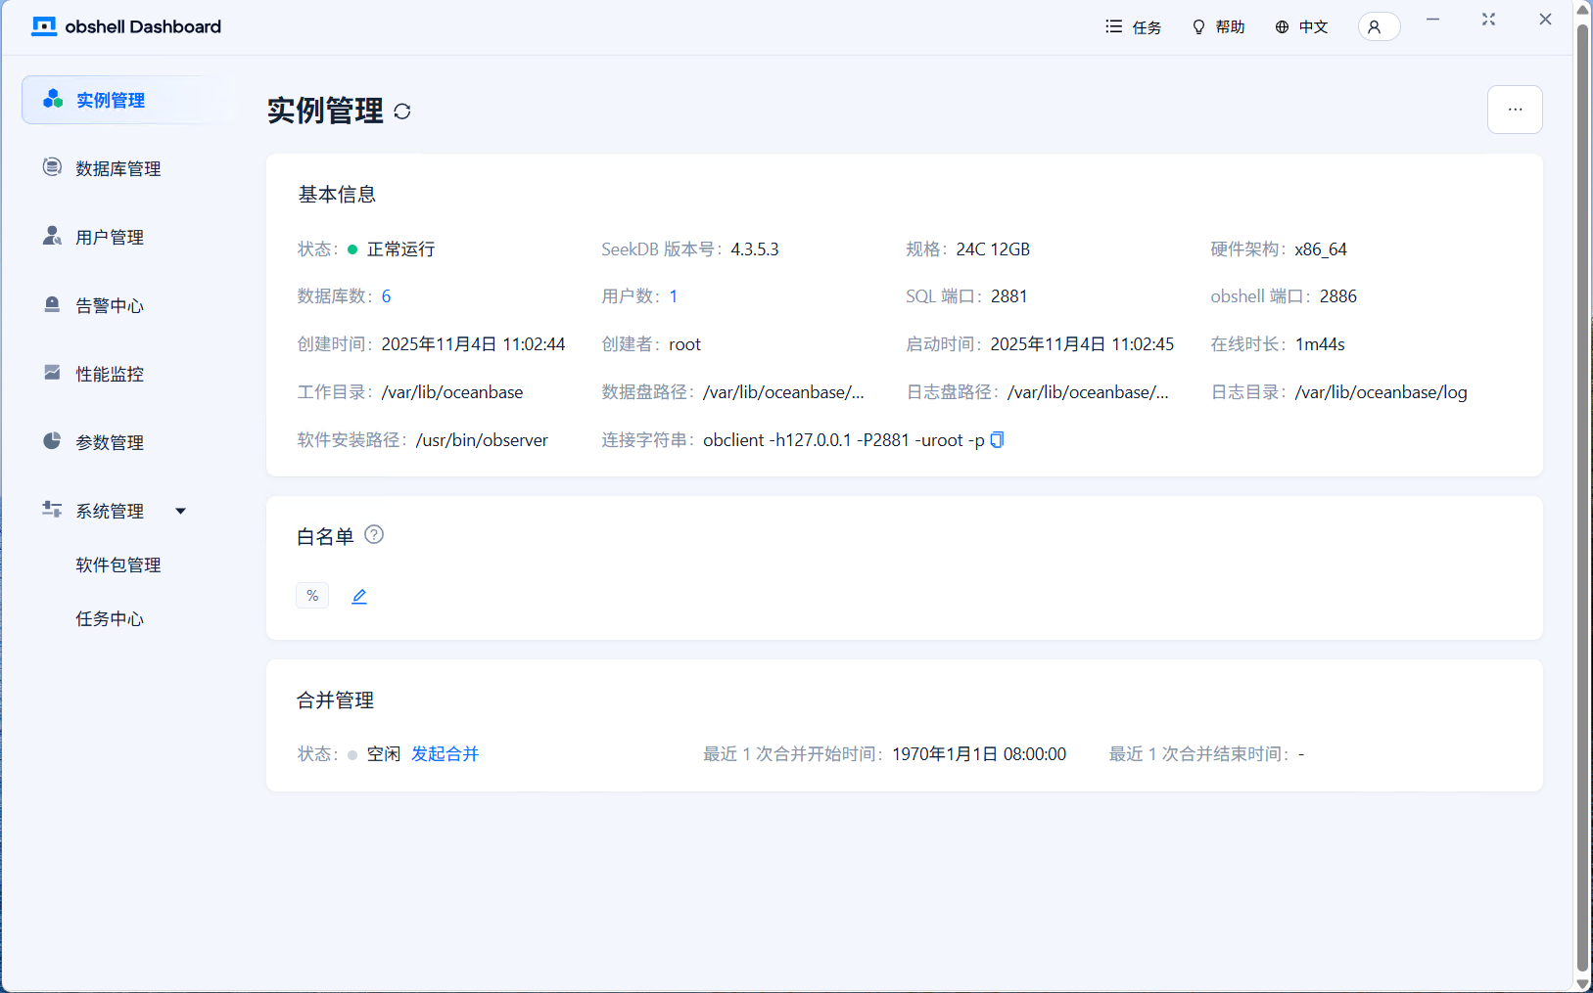
Task: Refresh the 实例管理 page
Action: coord(401,112)
